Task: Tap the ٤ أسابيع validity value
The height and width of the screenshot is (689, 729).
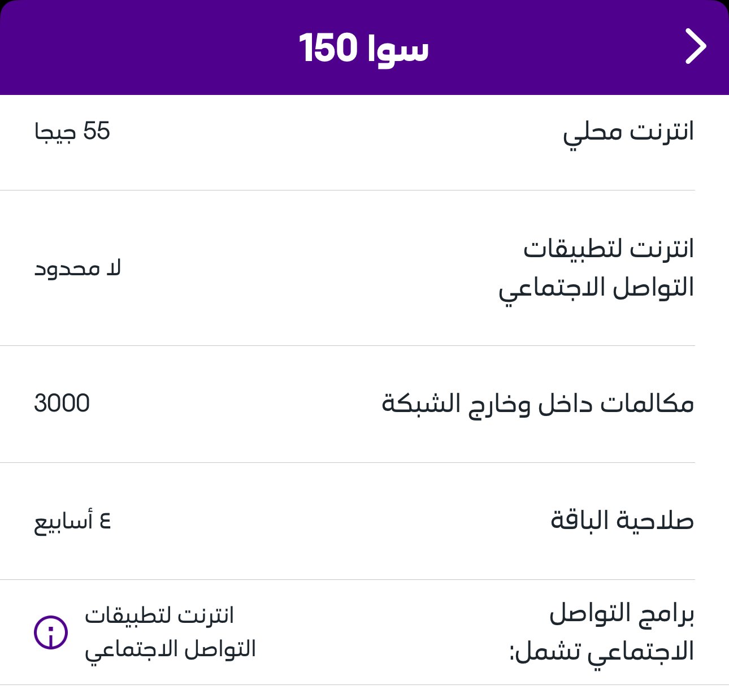Action: click(x=72, y=521)
